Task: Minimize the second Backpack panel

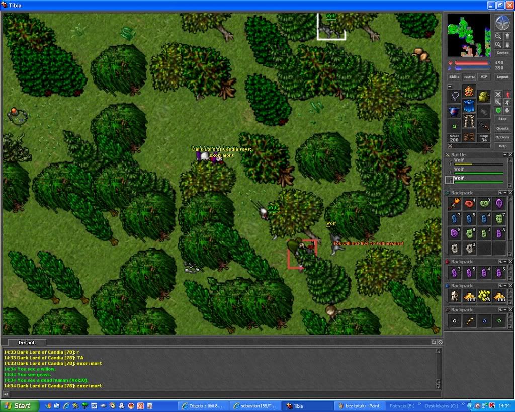Action: pos(505,262)
